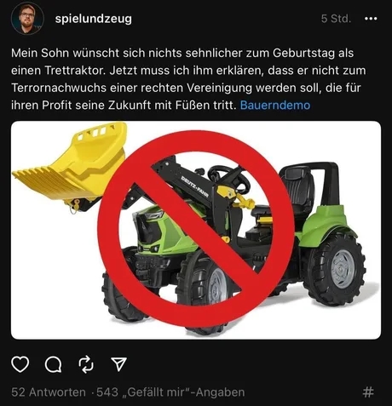This screenshot has height=406, width=392.
Task: Repost using the circular arrows icon
Action: click(x=86, y=364)
